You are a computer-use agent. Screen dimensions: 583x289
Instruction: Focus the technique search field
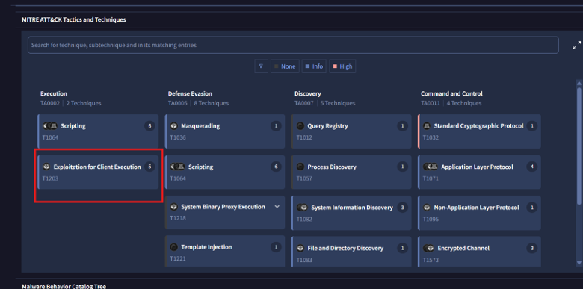point(293,45)
